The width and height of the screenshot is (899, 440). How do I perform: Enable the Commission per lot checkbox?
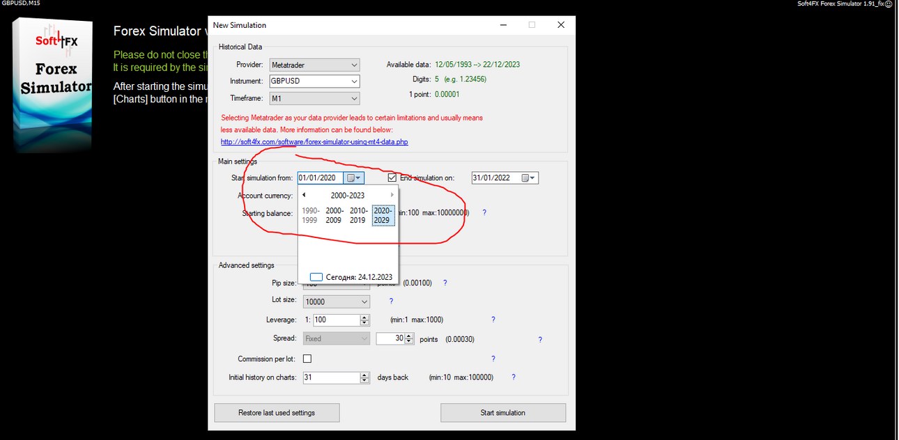[307, 359]
